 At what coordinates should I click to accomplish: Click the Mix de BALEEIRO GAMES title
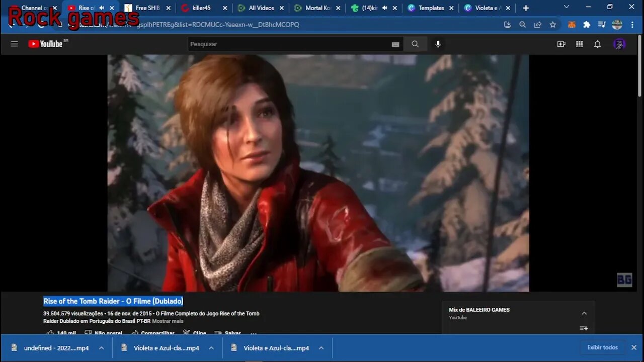click(479, 310)
